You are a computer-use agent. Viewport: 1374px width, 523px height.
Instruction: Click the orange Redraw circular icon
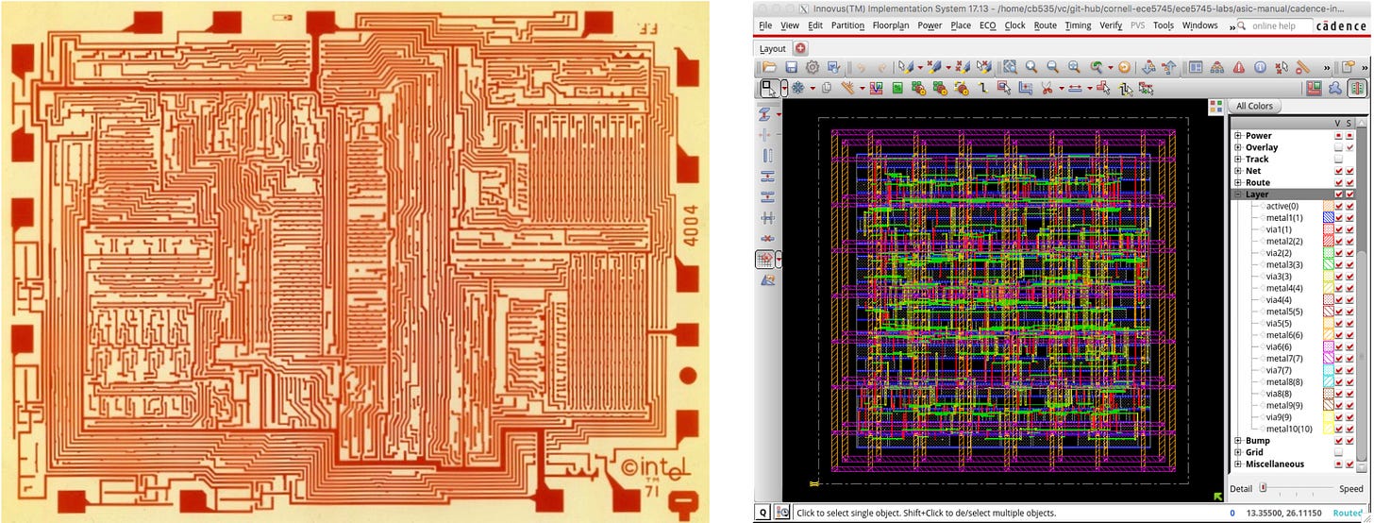(1125, 67)
